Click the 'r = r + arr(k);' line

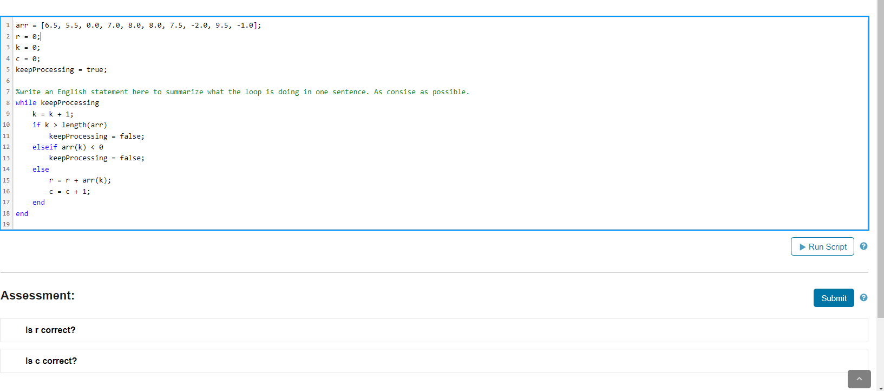(x=80, y=180)
